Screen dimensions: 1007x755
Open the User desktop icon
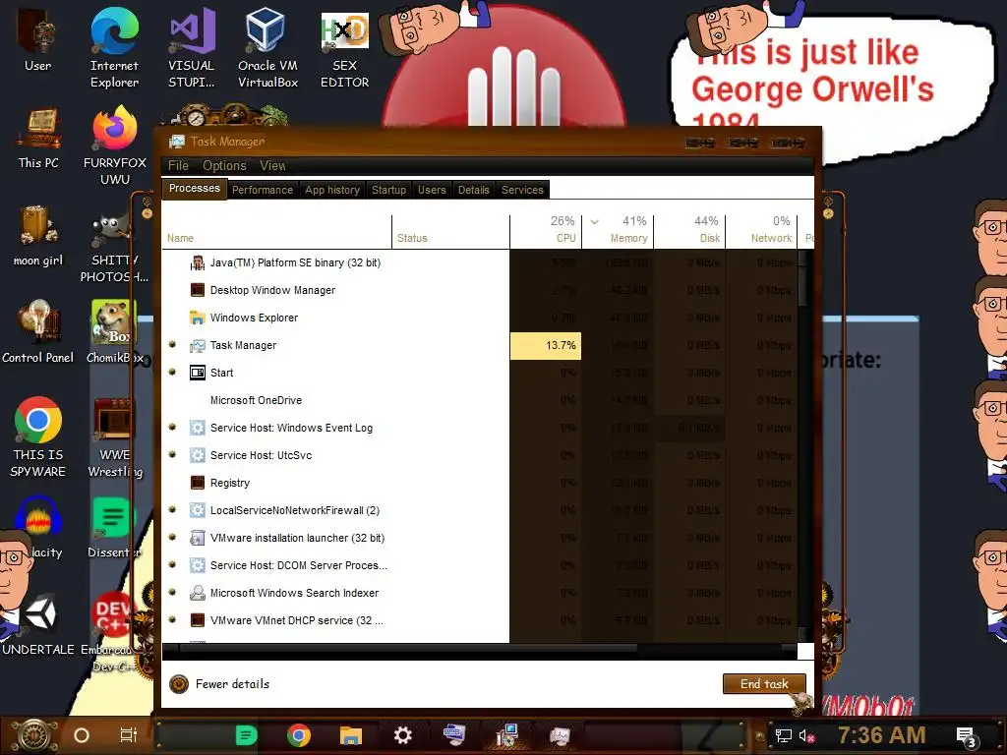tap(38, 38)
